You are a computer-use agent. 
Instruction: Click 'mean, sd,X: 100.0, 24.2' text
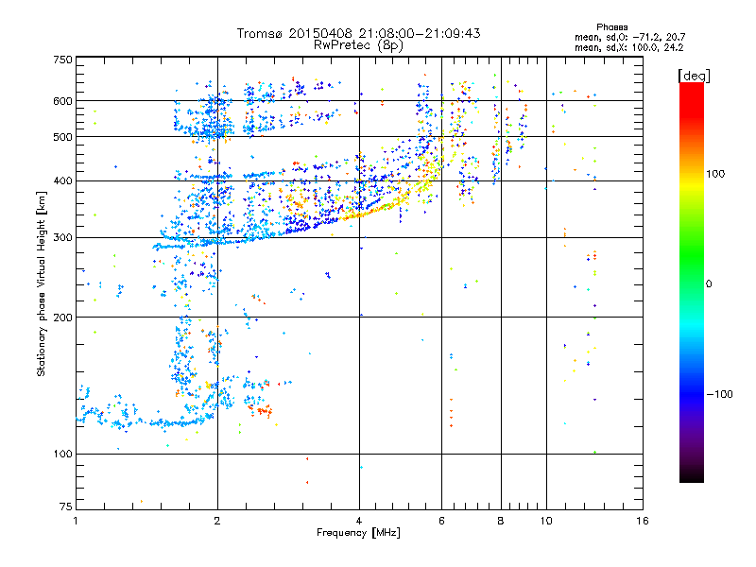[x=628, y=47]
